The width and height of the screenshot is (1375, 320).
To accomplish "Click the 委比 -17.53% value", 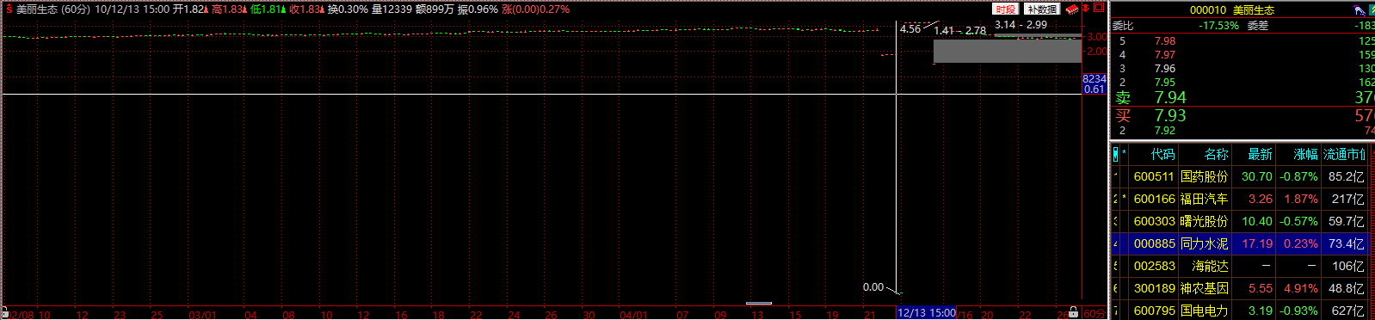I will tap(1219, 26).
